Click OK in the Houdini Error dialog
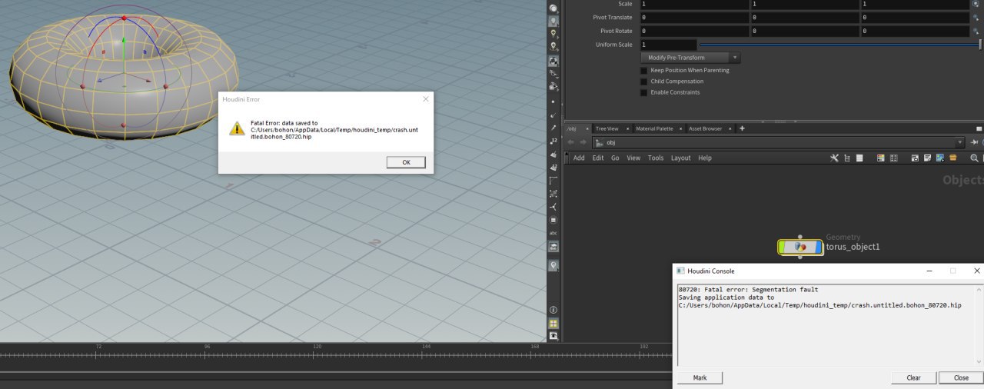 (x=406, y=162)
